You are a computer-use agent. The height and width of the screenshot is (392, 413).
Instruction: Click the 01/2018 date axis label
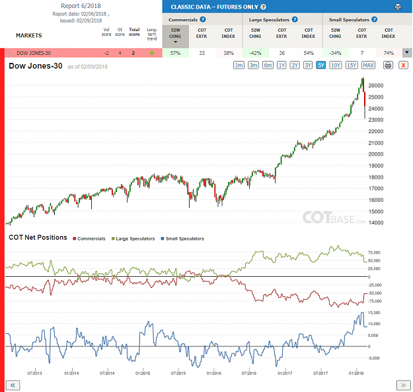(x=356, y=373)
